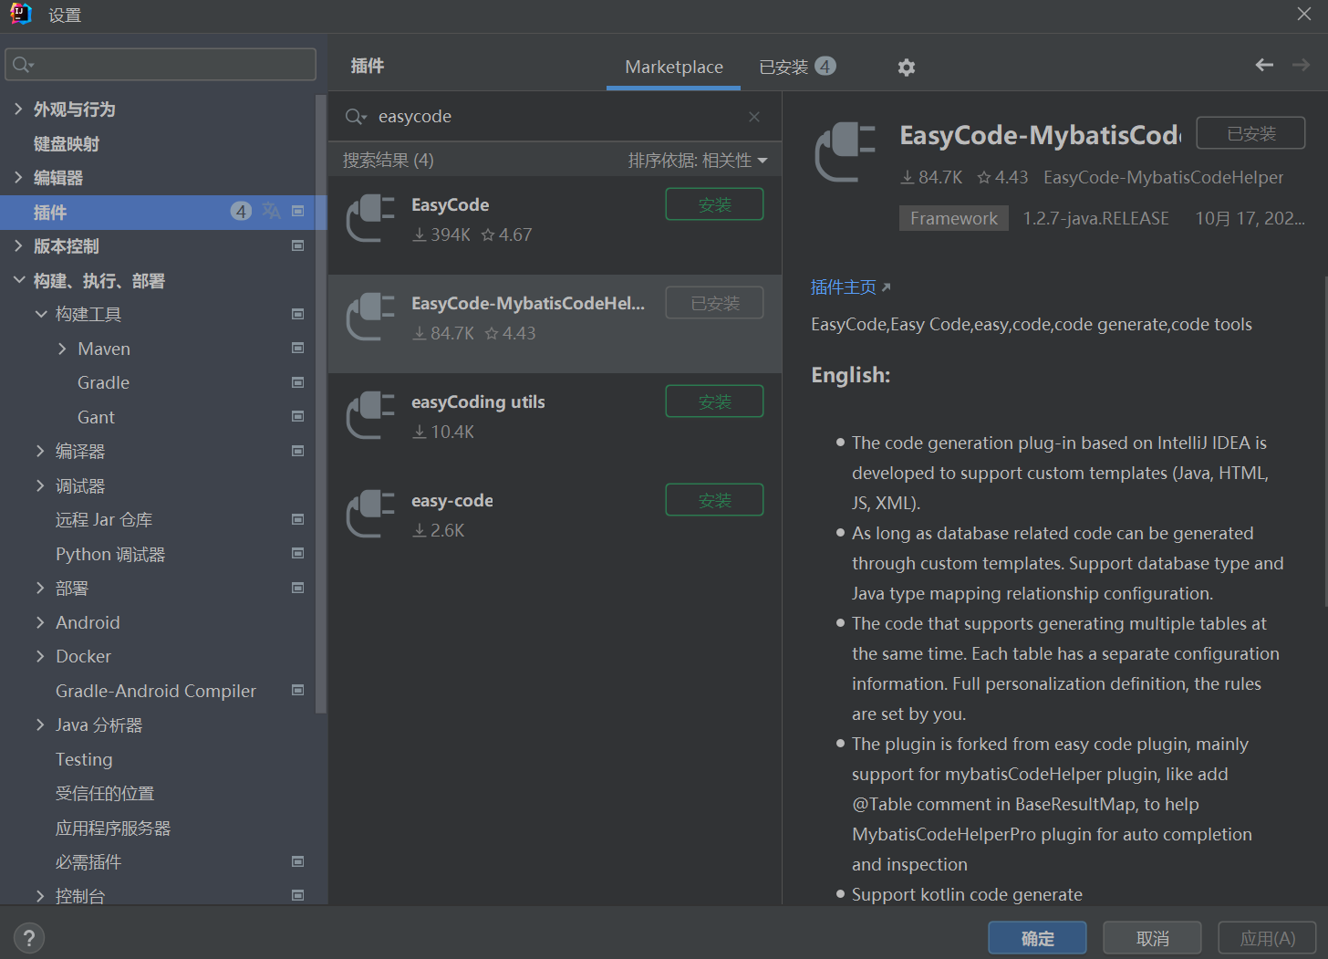Click the plugin description scrollbar
The height and width of the screenshot is (959, 1328).
(x=1324, y=441)
